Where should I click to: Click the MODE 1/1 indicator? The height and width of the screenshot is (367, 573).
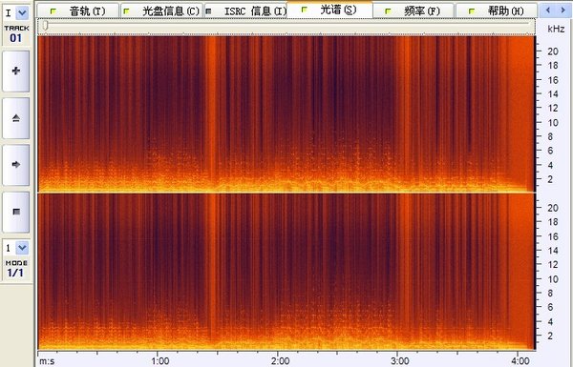16,269
